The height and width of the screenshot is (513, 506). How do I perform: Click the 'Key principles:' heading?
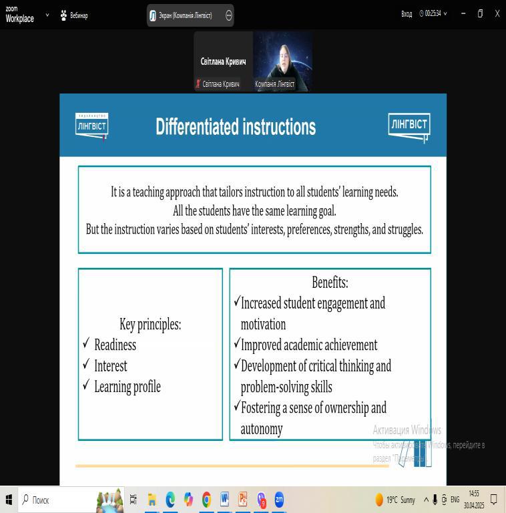click(x=150, y=324)
